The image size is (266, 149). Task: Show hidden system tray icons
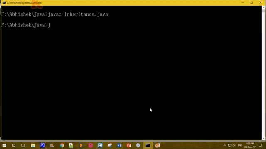point(225,145)
